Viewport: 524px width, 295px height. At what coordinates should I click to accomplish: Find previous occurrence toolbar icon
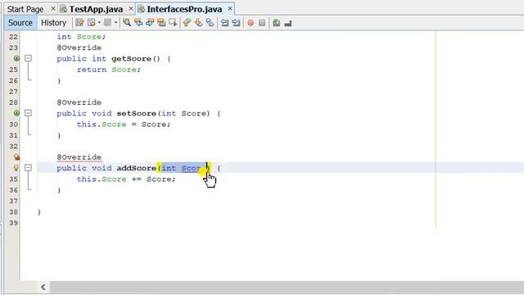pyautogui.click(x=138, y=23)
